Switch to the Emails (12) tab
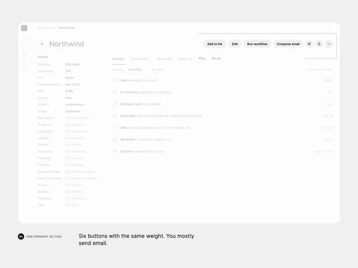This screenshot has height=268, width=358. point(139,59)
